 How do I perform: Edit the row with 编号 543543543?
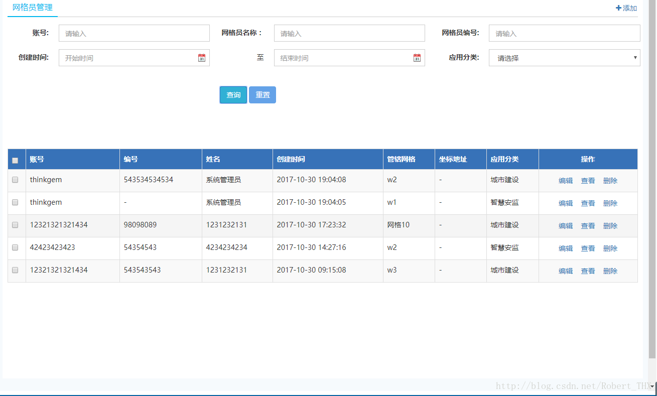pos(566,271)
